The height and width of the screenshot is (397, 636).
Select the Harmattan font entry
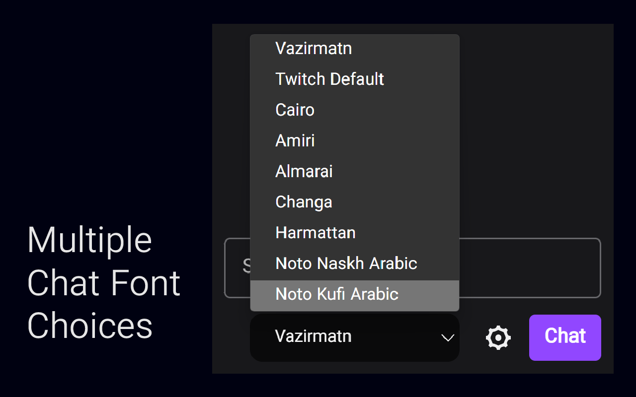[316, 233]
